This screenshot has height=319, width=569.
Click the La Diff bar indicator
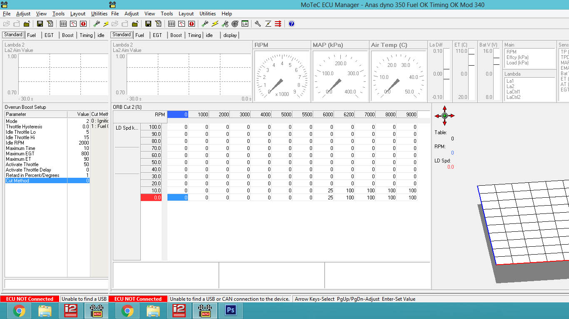pos(447,74)
